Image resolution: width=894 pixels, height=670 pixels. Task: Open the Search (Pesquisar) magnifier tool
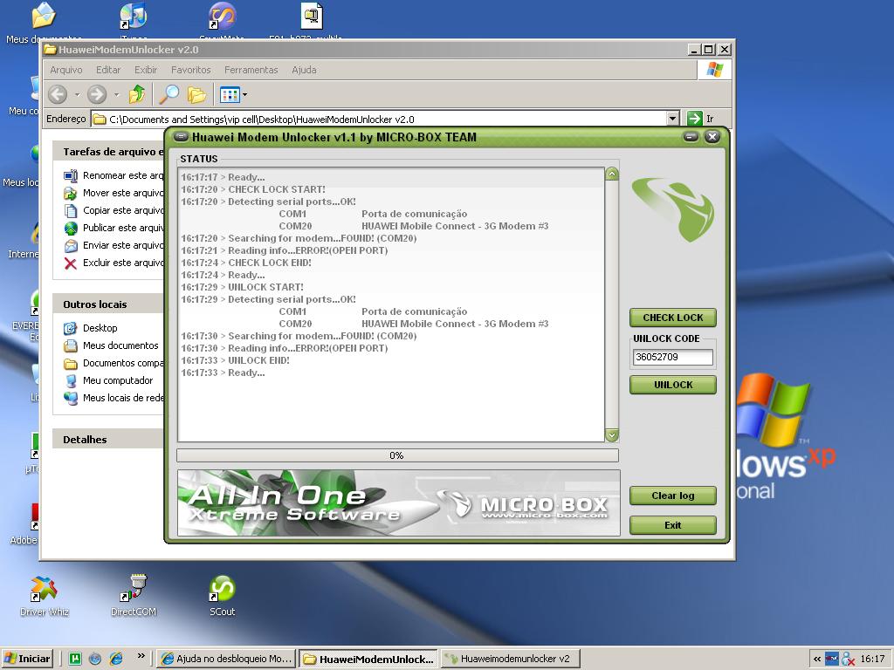pyautogui.click(x=168, y=94)
